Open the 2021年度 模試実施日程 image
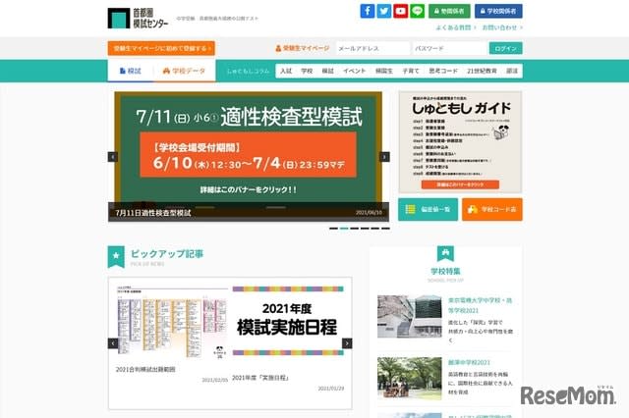This screenshot has height=418, width=629. click(288, 321)
